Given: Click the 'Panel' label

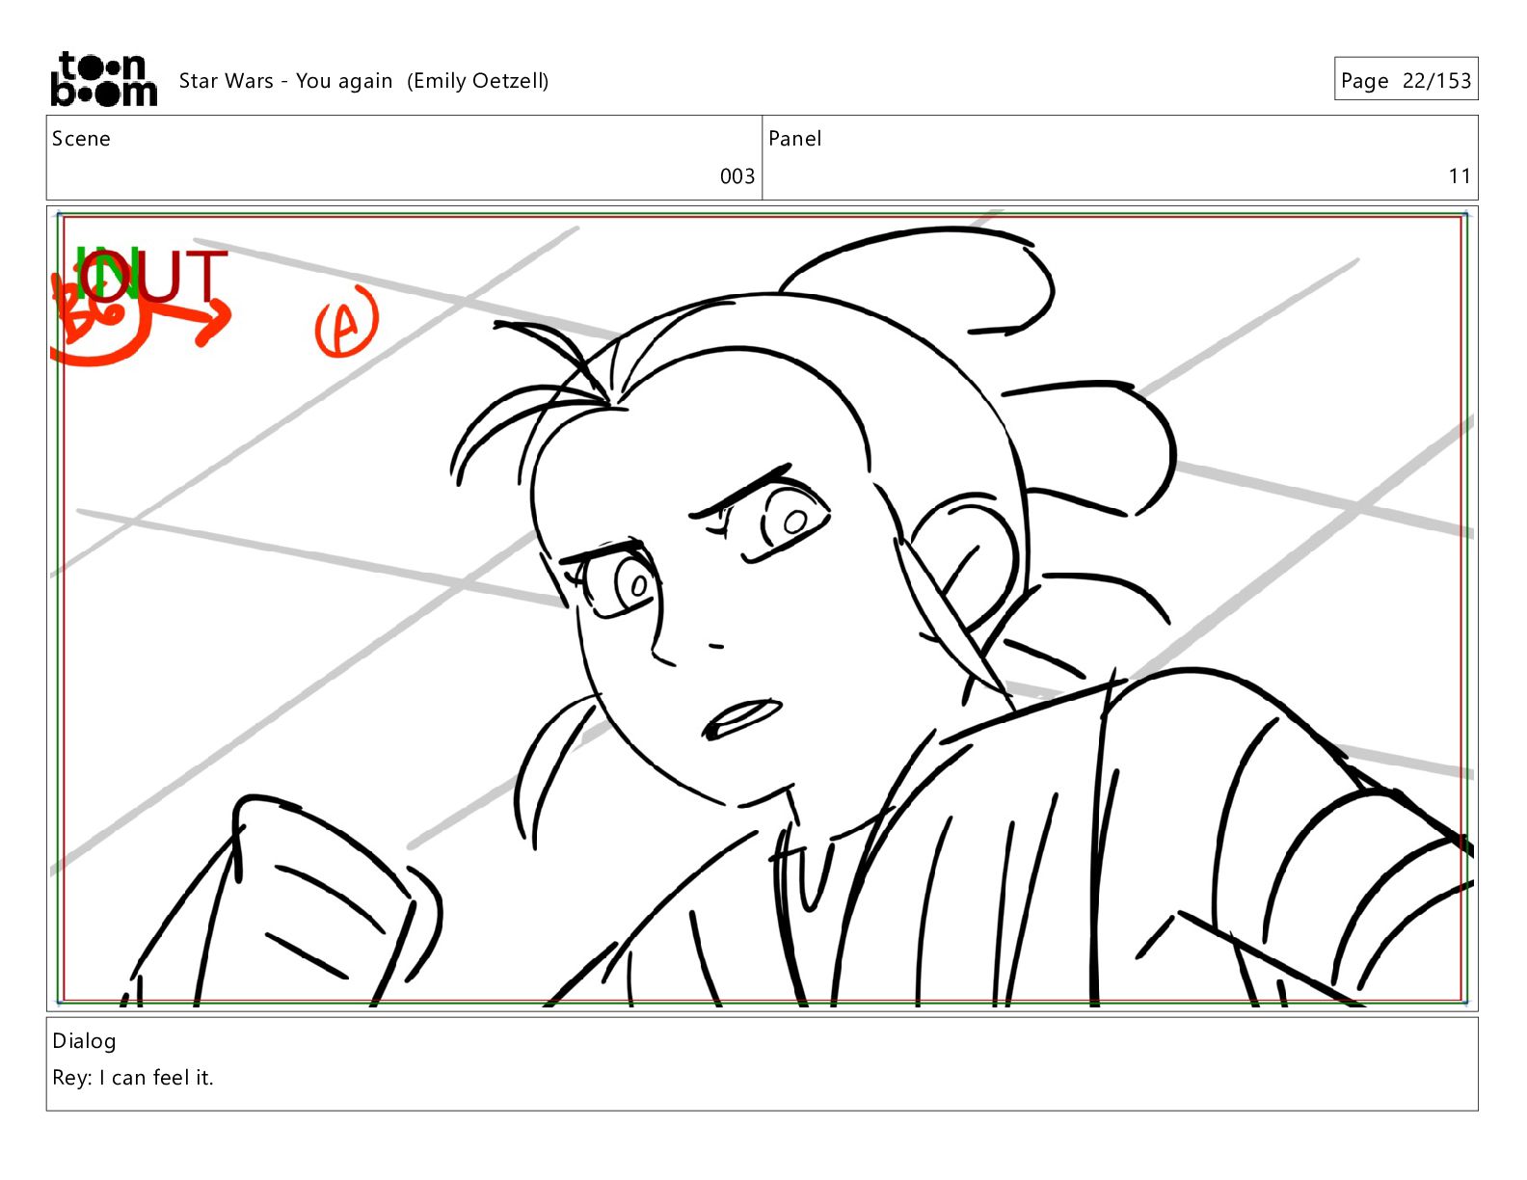Looking at the screenshot, I should (794, 139).
